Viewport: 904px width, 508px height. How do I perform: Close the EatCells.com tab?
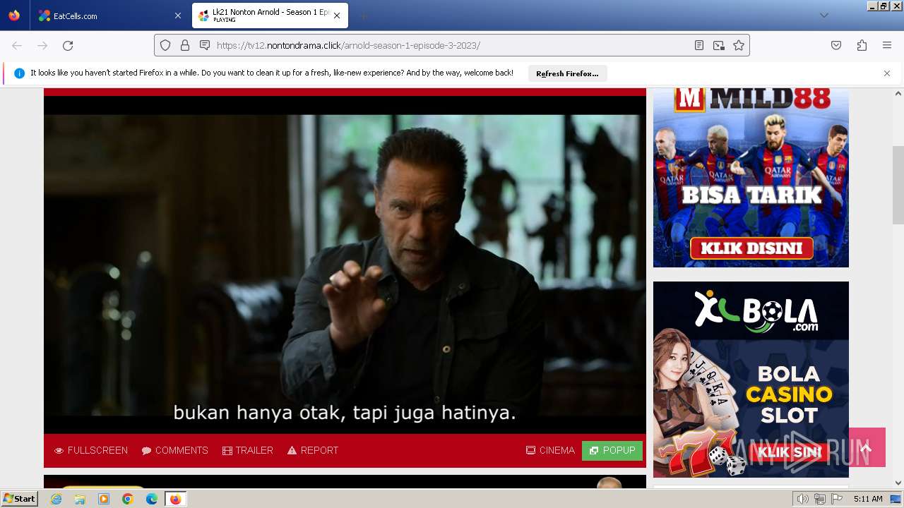point(177,16)
